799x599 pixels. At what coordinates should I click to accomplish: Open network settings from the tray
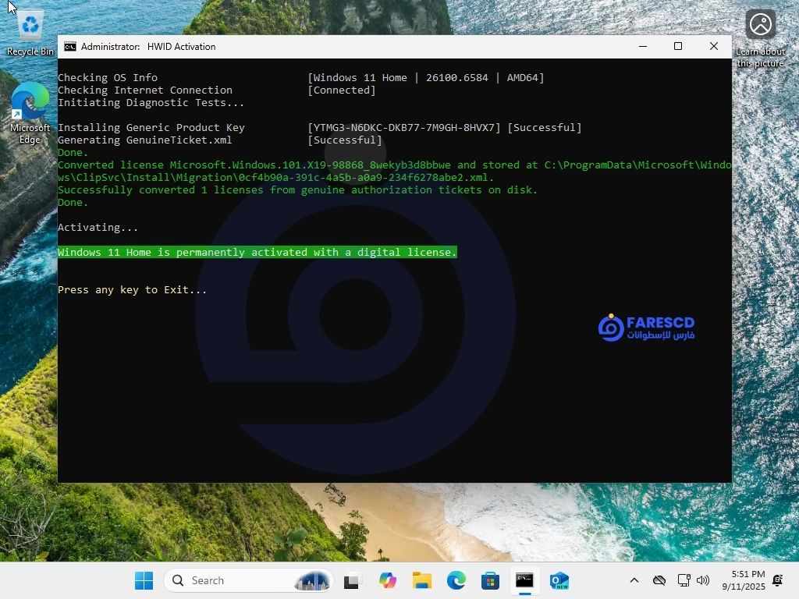point(684,580)
